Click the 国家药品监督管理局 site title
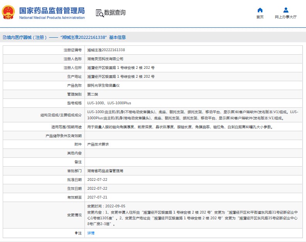 coord(51,10)
